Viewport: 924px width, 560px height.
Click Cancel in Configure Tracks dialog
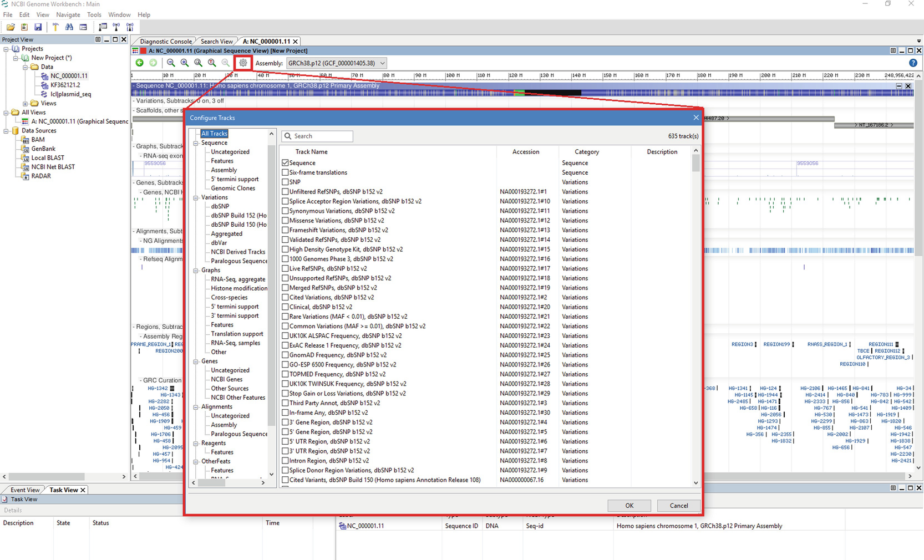679,506
